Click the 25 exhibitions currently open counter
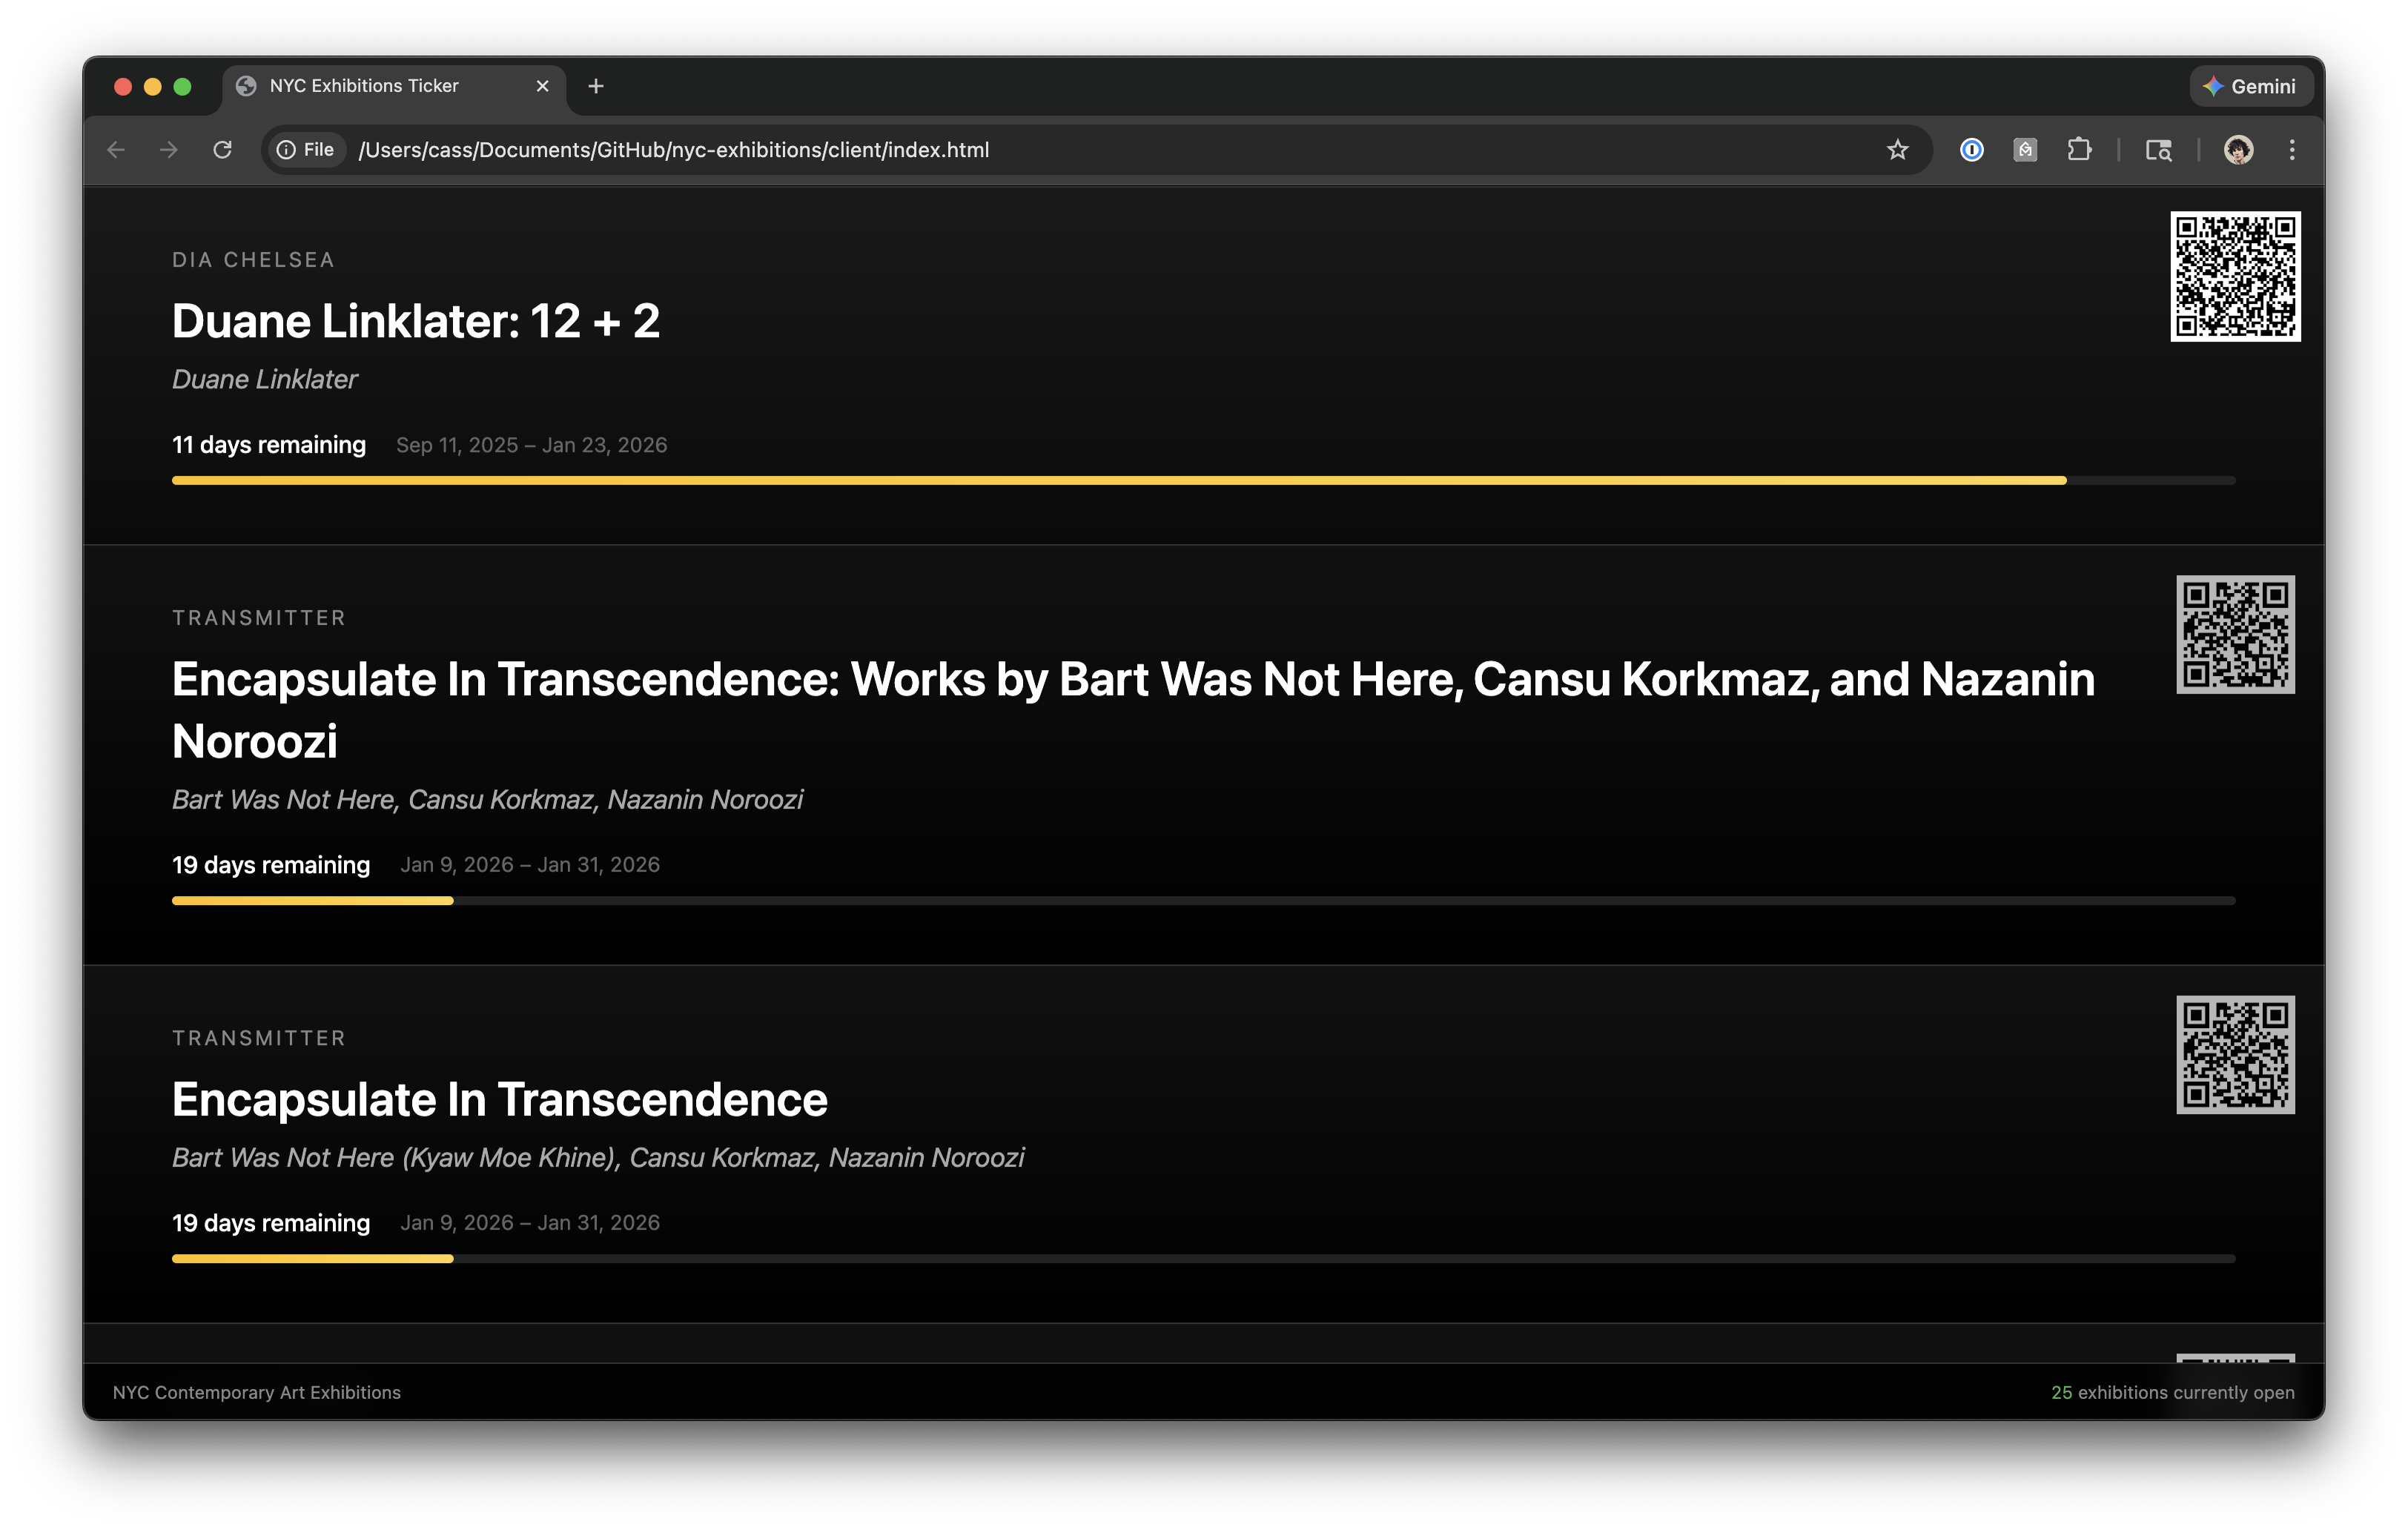 pyautogui.click(x=2172, y=1392)
